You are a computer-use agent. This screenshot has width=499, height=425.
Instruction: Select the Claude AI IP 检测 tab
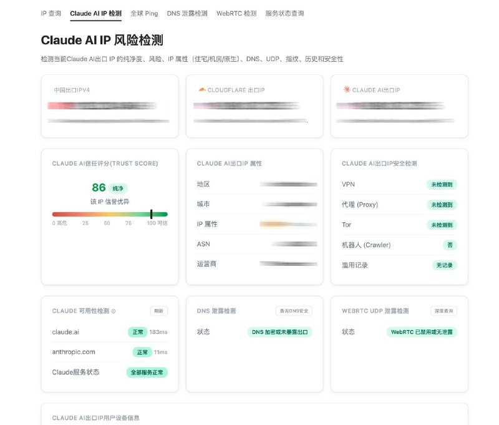96,13
